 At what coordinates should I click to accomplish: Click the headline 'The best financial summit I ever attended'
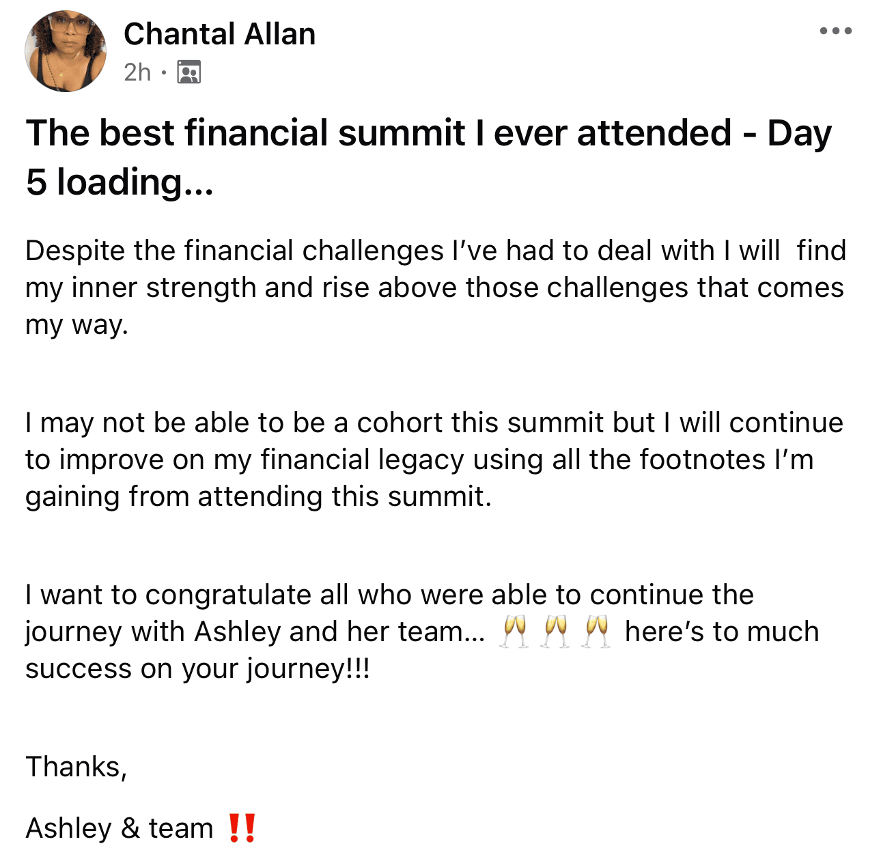pyautogui.click(x=378, y=132)
